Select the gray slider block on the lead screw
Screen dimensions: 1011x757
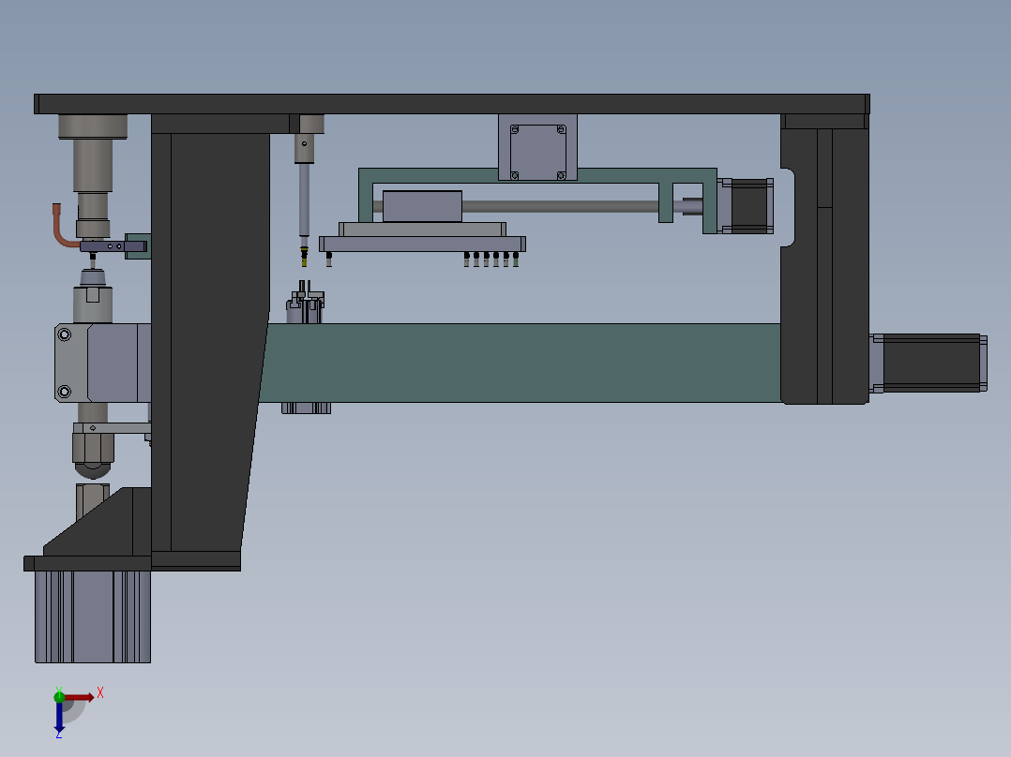[422, 206]
